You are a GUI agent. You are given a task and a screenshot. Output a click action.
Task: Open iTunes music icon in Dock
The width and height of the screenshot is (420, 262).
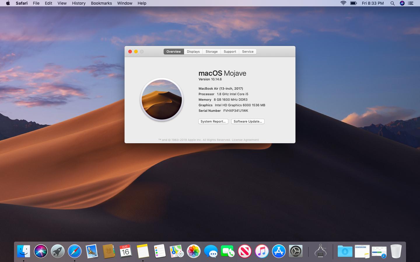point(262,251)
